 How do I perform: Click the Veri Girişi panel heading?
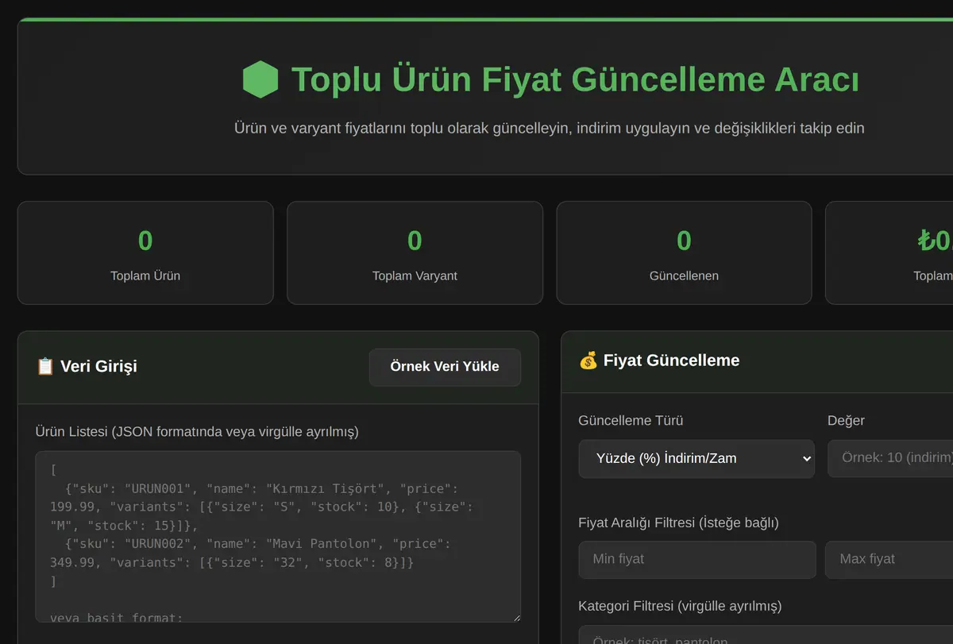(x=98, y=366)
